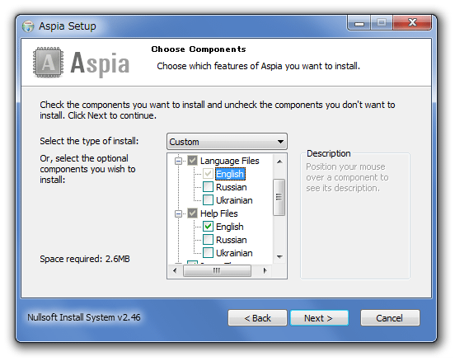Click the Next > button
455x361 pixels.
pyautogui.click(x=319, y=318)
